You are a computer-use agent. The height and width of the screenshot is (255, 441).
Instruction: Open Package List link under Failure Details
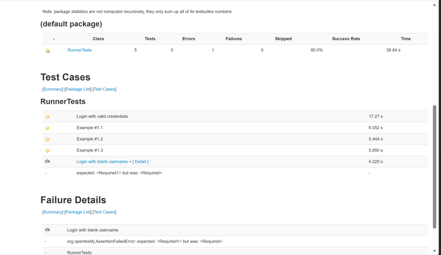78,212
